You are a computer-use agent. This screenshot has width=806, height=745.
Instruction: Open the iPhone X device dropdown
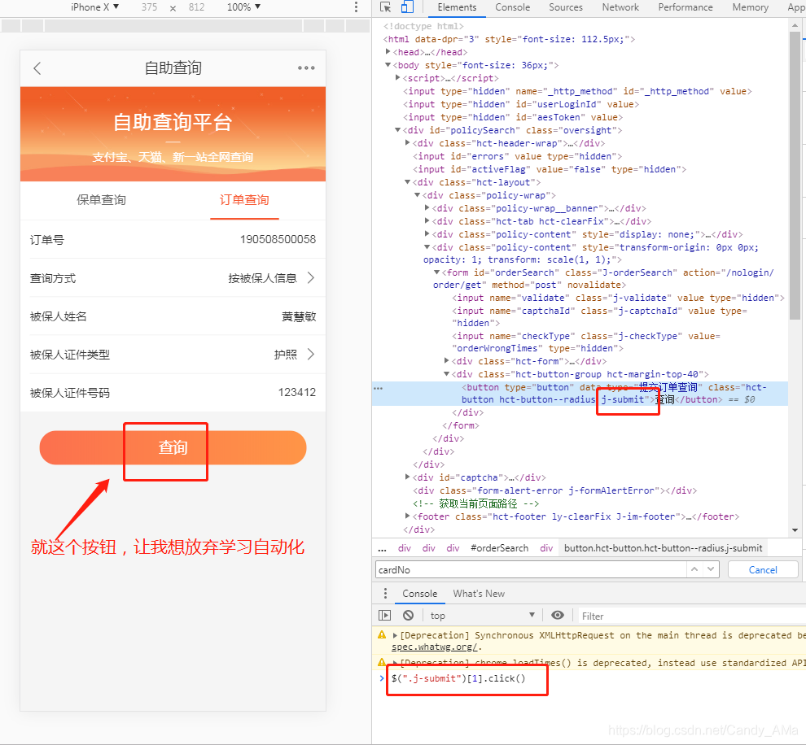tap(95, 7)
